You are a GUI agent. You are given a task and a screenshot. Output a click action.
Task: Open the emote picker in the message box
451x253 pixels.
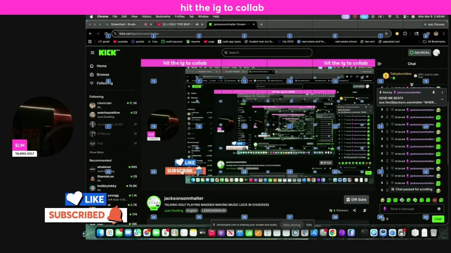point(439,209)
